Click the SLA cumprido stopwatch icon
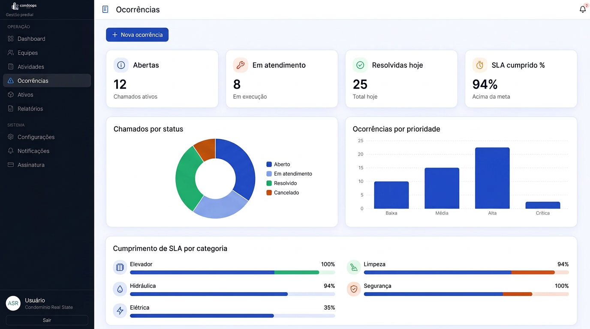 click(480, 65)
